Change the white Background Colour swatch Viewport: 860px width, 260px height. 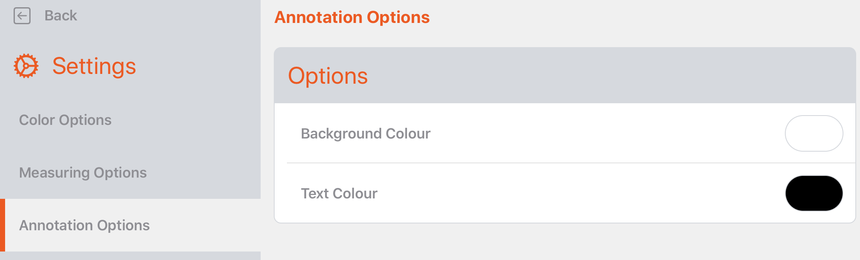point(813,133)
